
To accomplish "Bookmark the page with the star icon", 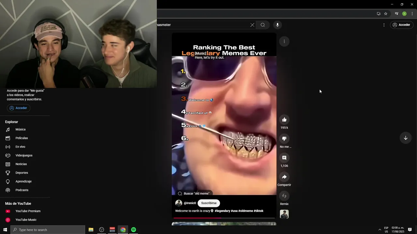I will [x=386, y=14].
